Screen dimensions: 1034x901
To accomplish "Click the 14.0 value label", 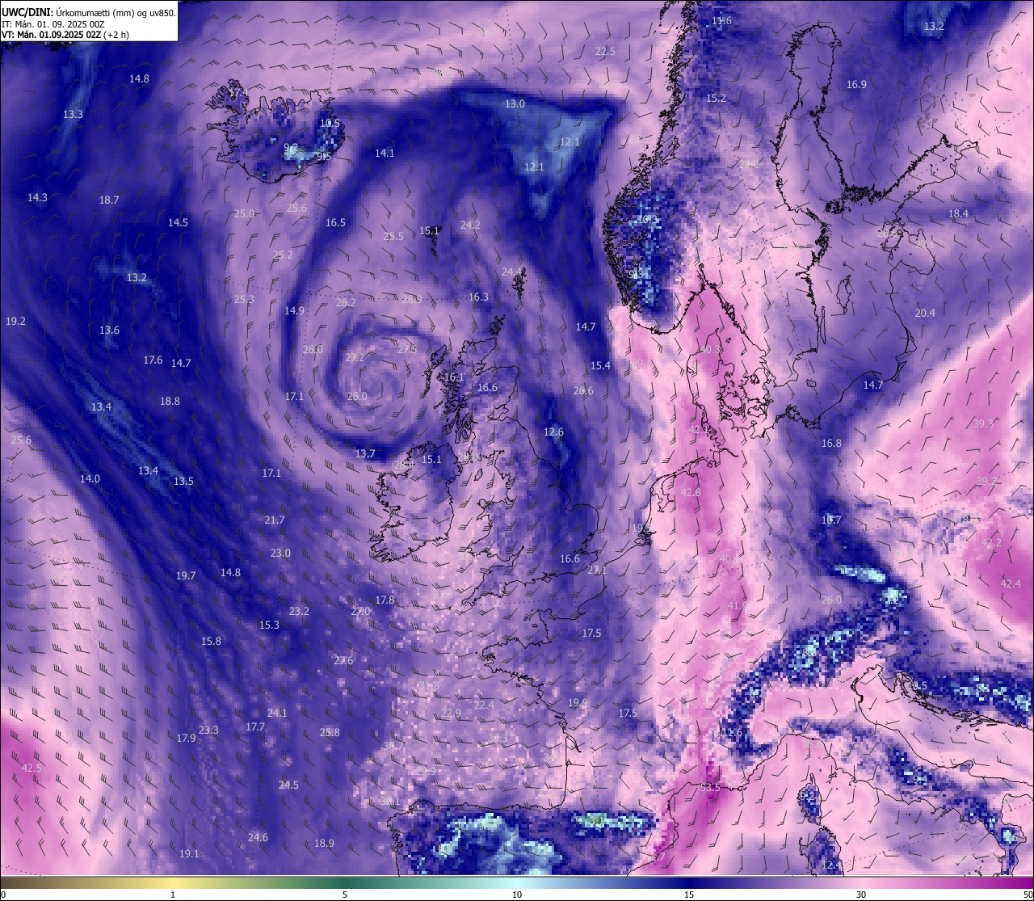I will (90, 478).
